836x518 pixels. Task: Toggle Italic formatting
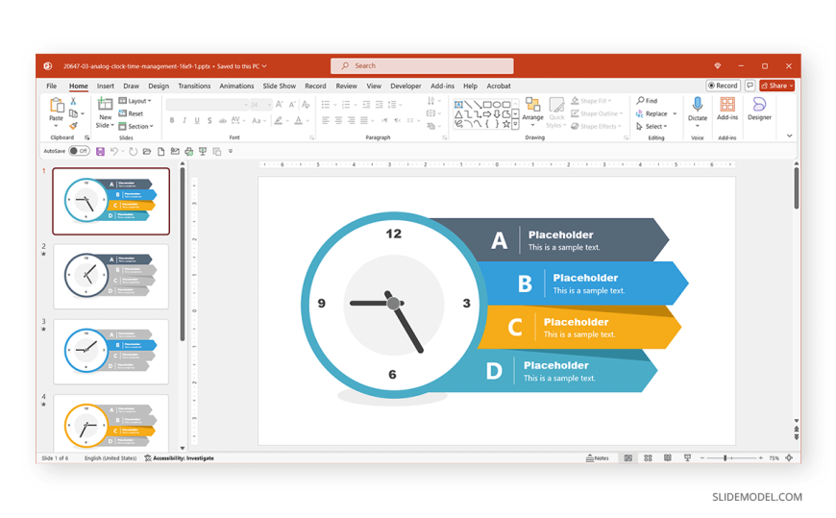coord(184,120)
